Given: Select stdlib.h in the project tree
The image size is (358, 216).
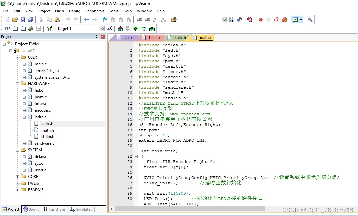Looking at the screenshot, I should coord(48,137).
